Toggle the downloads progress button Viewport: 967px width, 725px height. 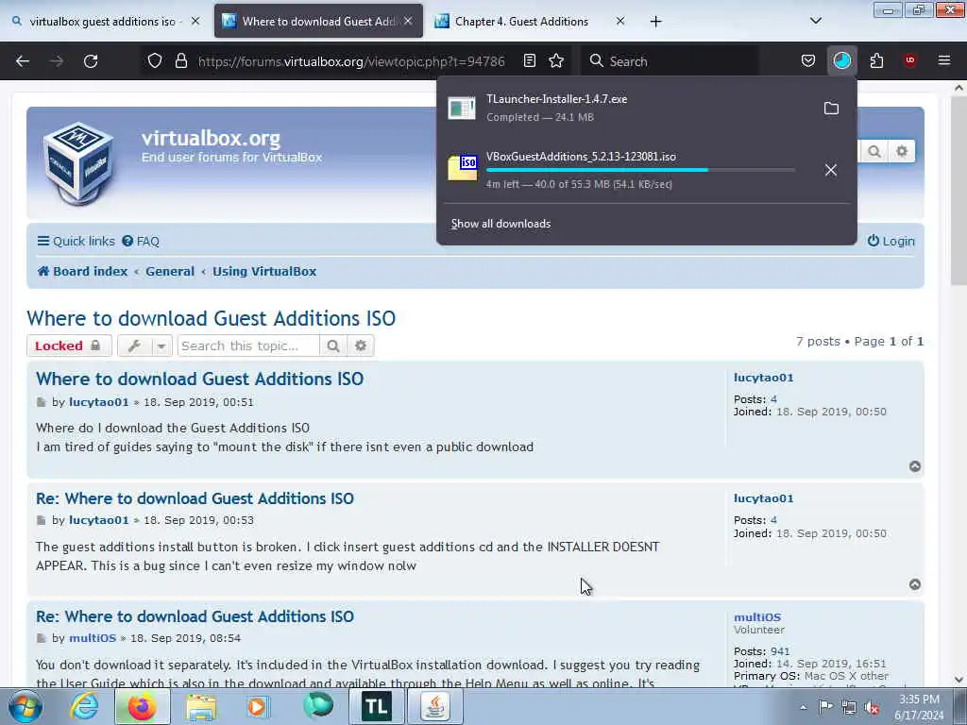pos(841,60)
